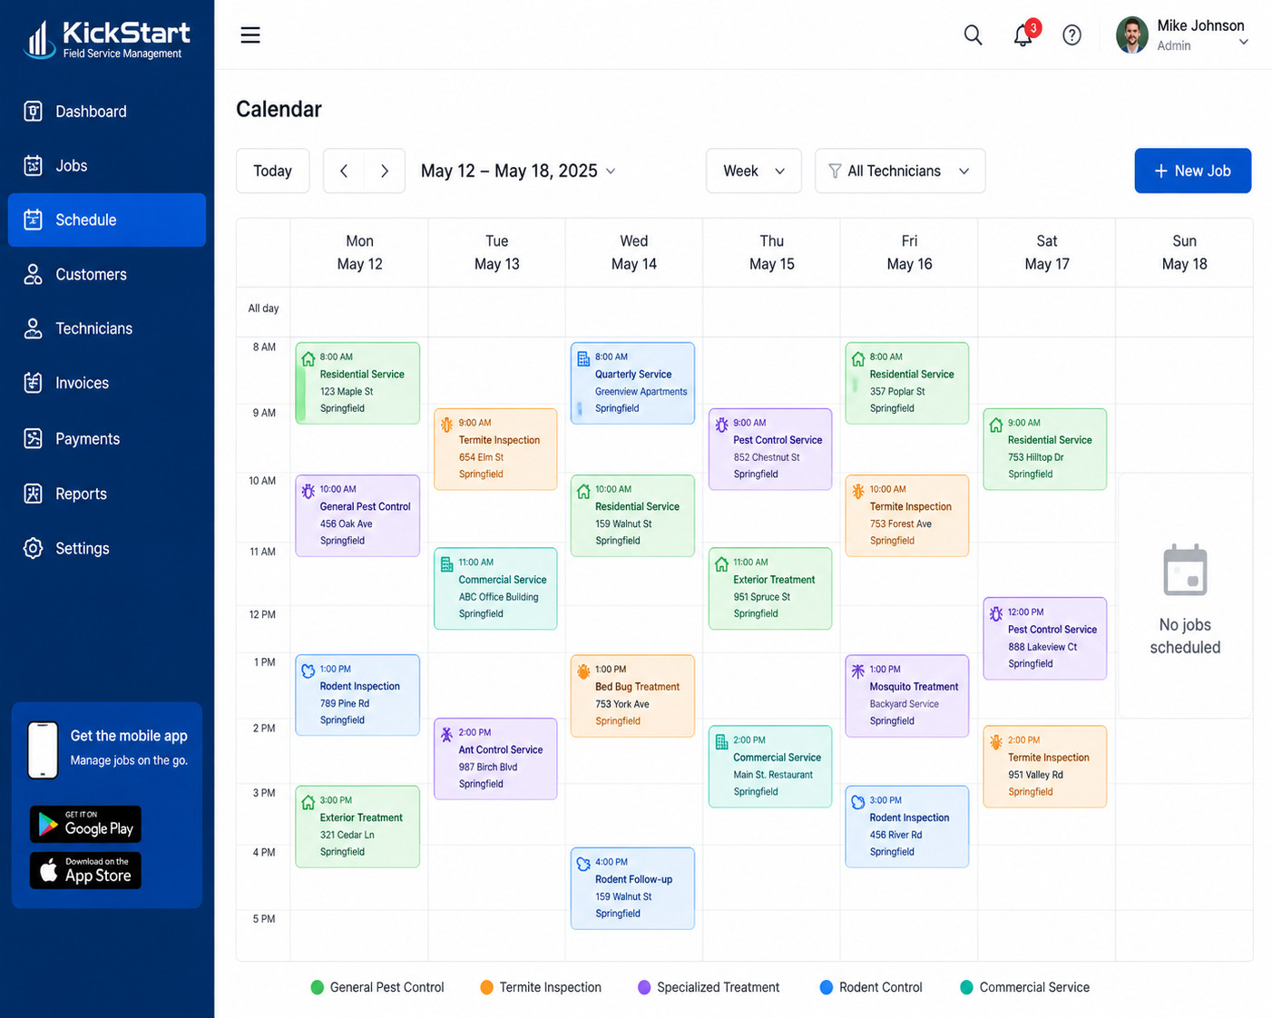
Task: Open the Bed Bug Treatment job on Wednesday
Action: pyautogui.click(x=632, y=695)
